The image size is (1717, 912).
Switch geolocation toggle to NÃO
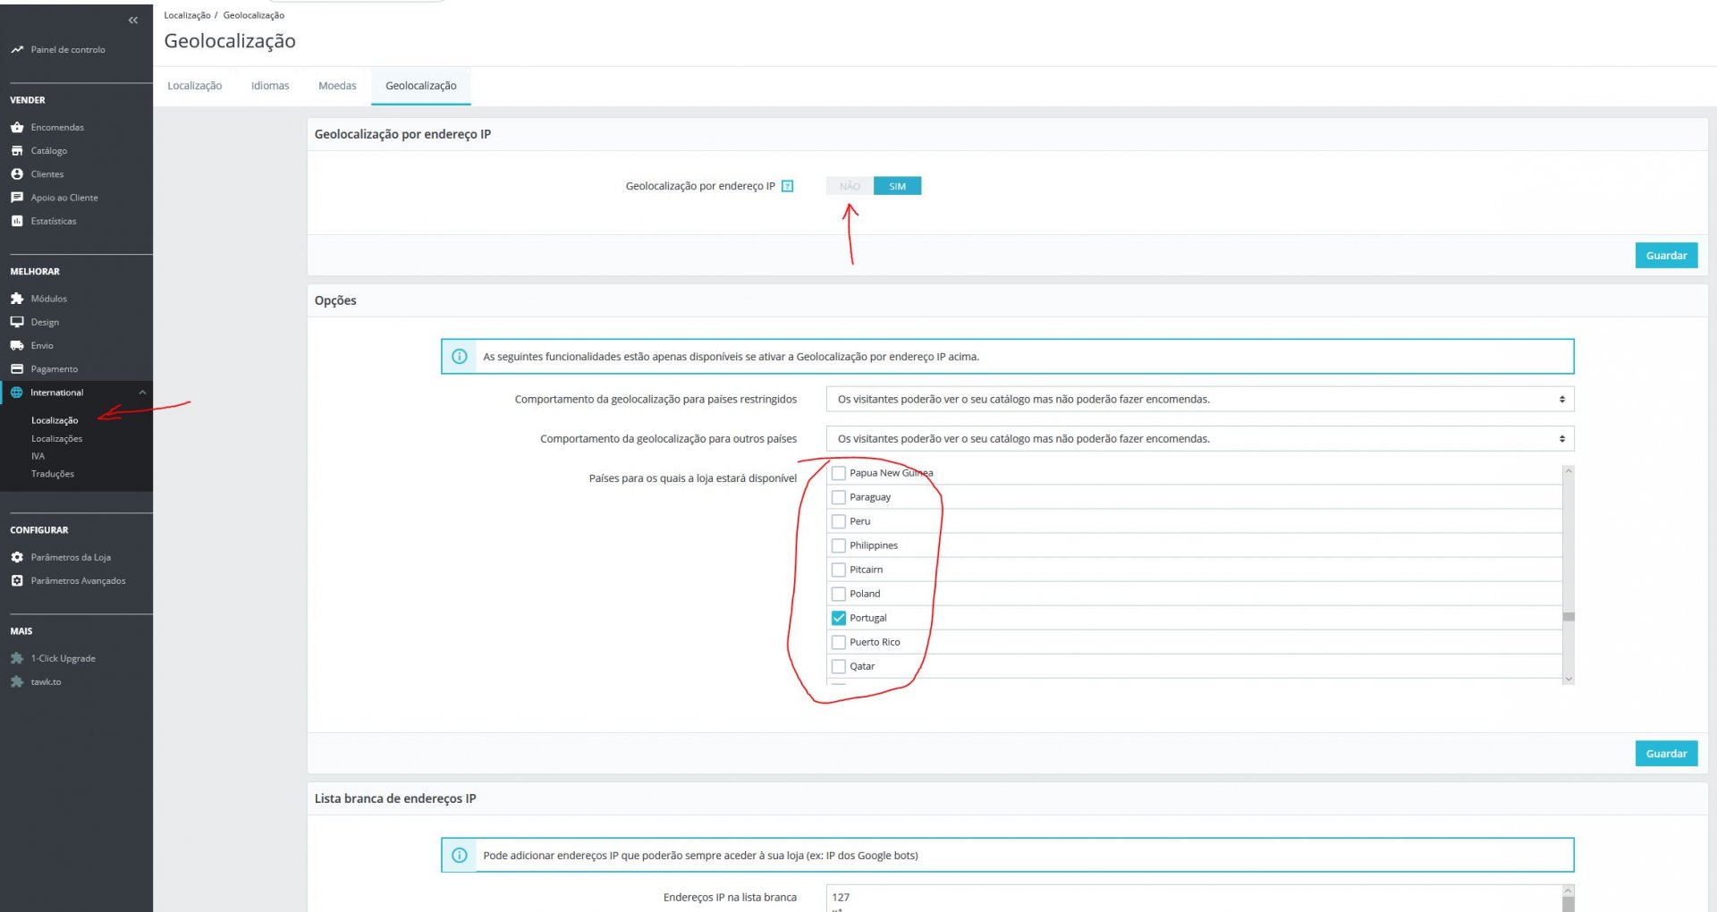coord(850,186)
